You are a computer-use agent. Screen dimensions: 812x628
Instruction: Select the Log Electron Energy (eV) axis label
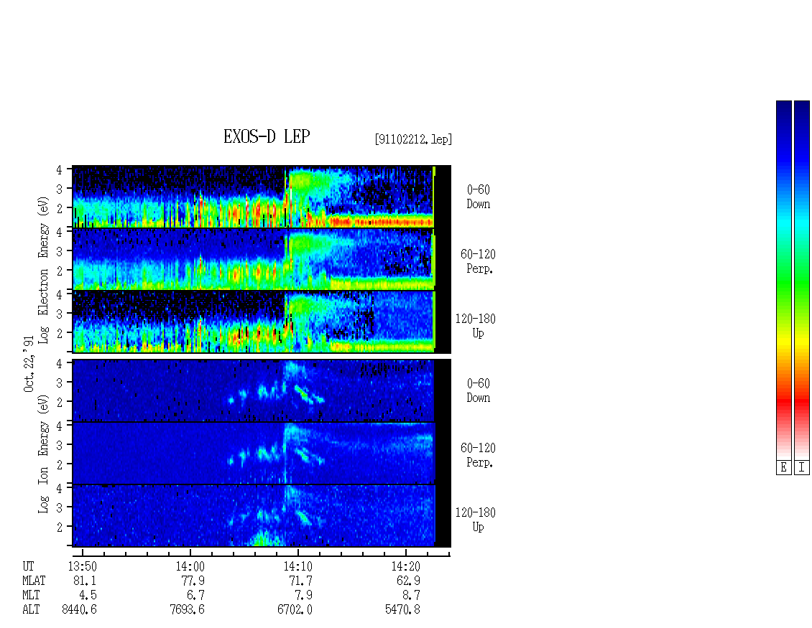[x=44, y=270]
